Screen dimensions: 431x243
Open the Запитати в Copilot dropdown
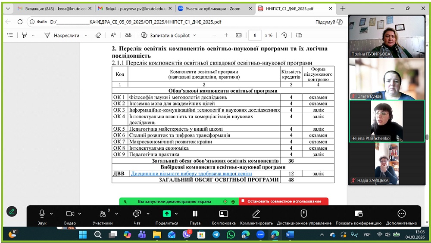(194, 35)
